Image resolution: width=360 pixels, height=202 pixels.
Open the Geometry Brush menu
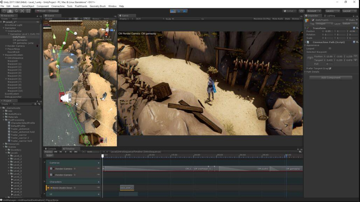pos(98,6)
